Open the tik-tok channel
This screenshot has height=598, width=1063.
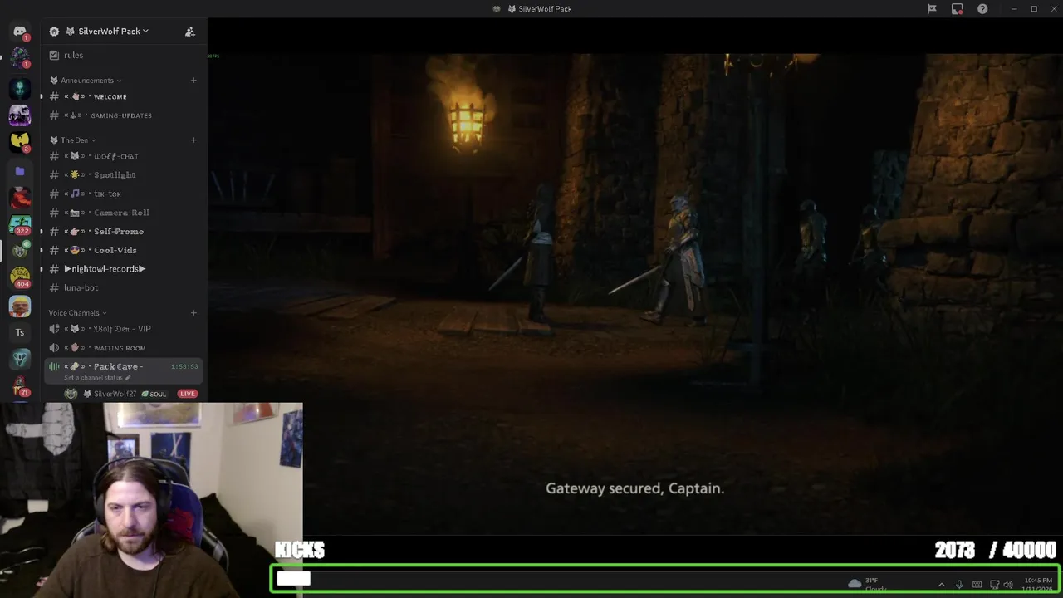point(125,194)
